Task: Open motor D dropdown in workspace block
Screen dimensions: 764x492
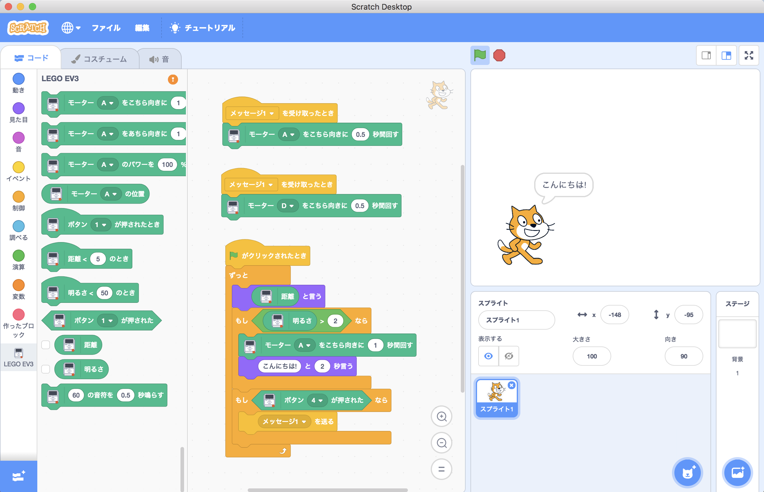Action: pyautogui.click(x=288, y=206)
